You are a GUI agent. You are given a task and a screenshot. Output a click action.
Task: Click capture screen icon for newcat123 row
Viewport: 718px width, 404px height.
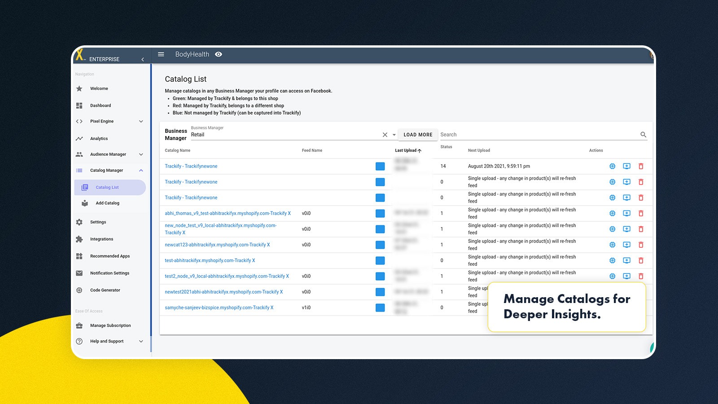coord(627,245)
